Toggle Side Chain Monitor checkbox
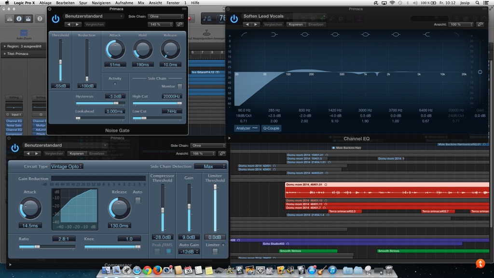 179,86
